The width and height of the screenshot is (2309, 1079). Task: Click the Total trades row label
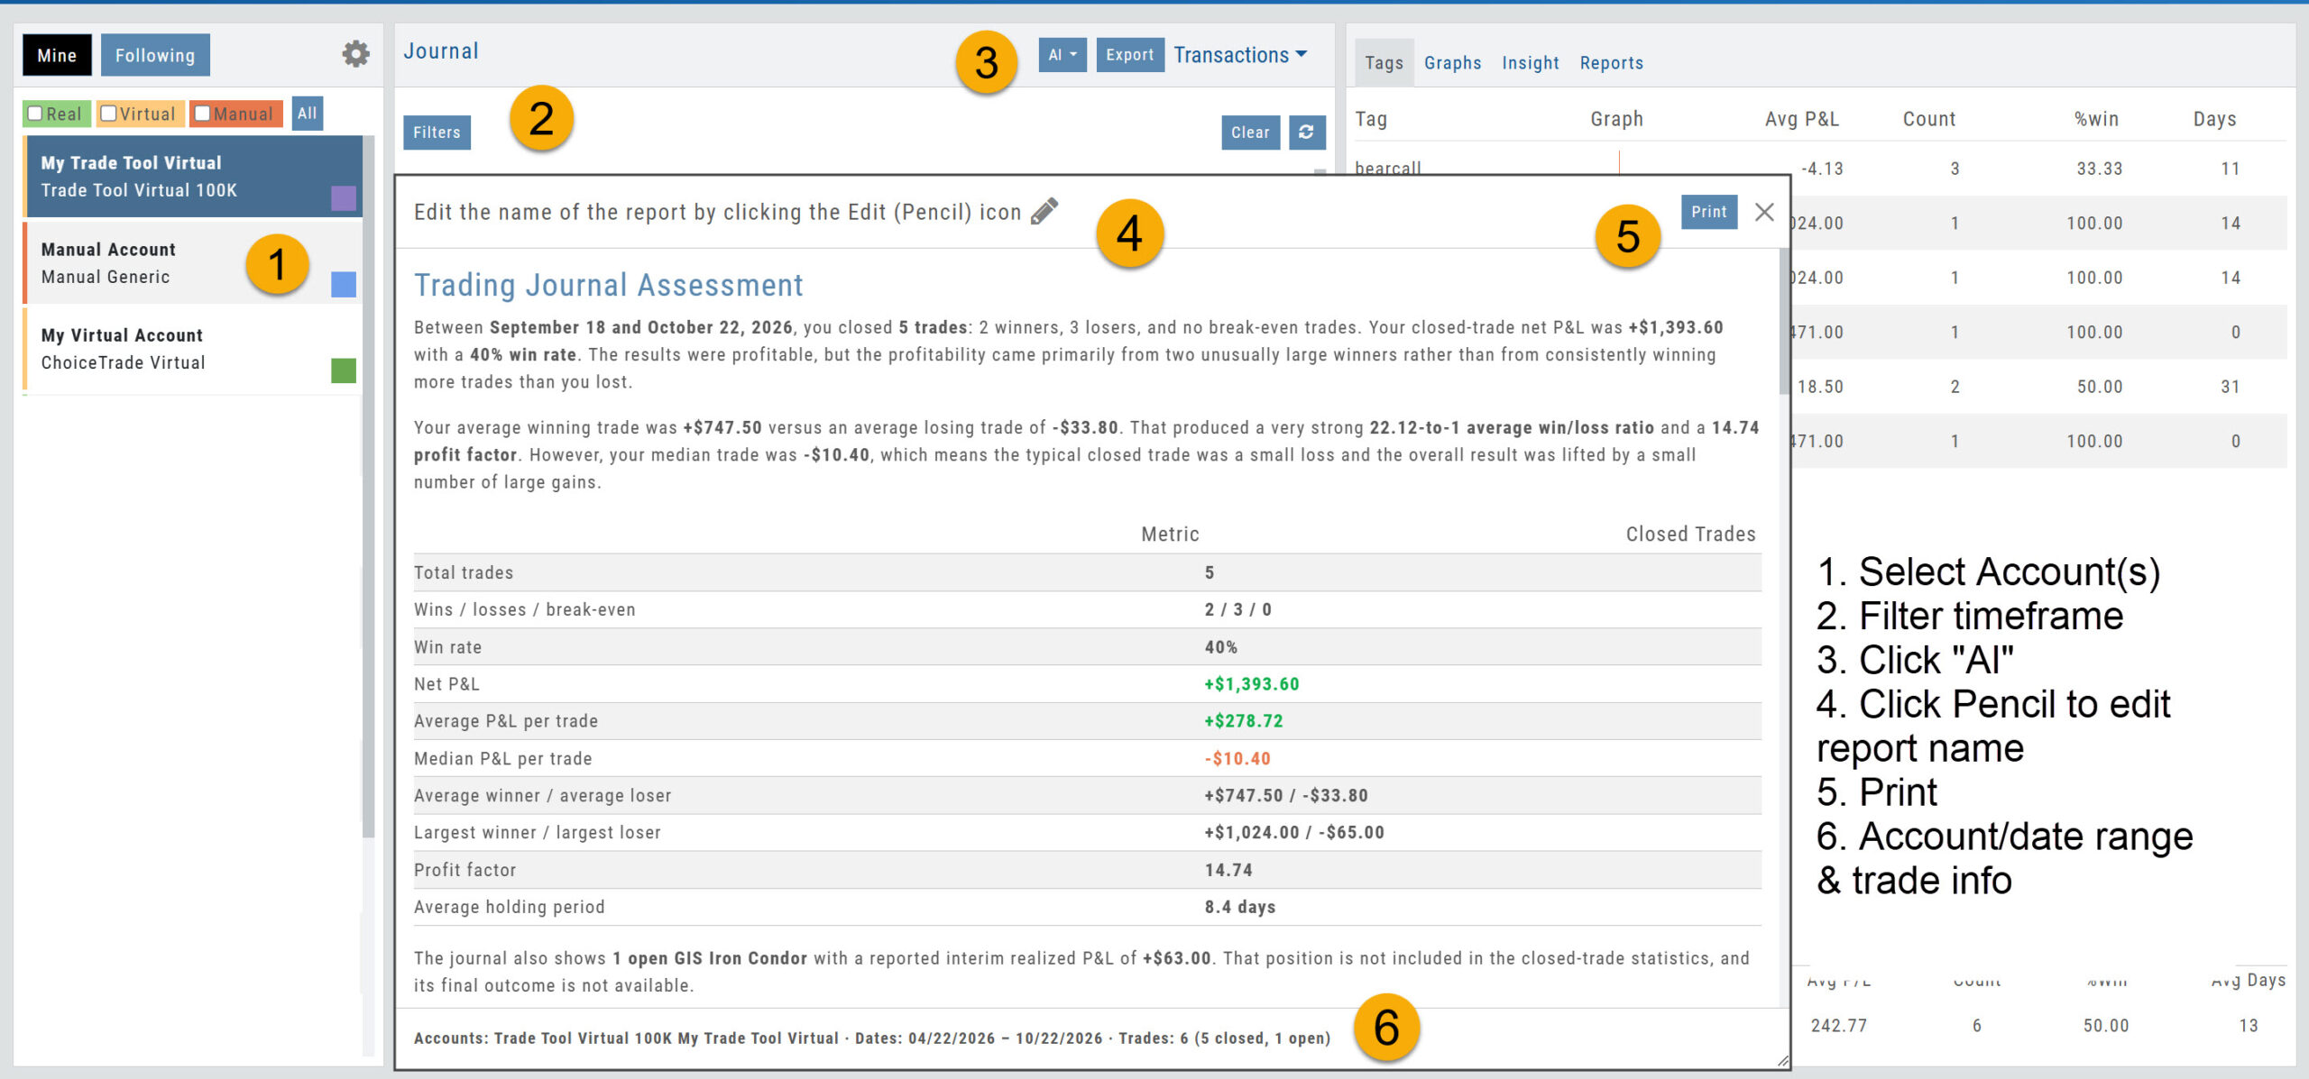click(x=464, y=572)
